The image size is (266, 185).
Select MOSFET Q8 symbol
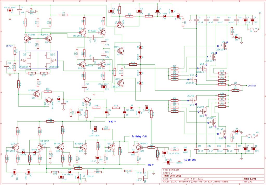pos(214,57)
